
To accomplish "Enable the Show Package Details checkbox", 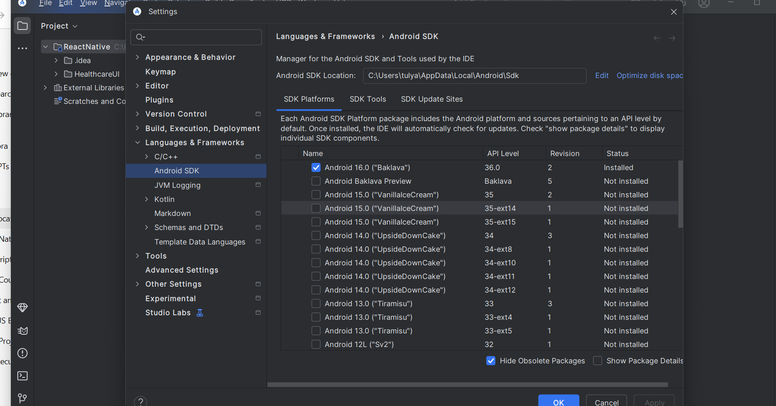I will pyautogui.click(x=598, y=361).
